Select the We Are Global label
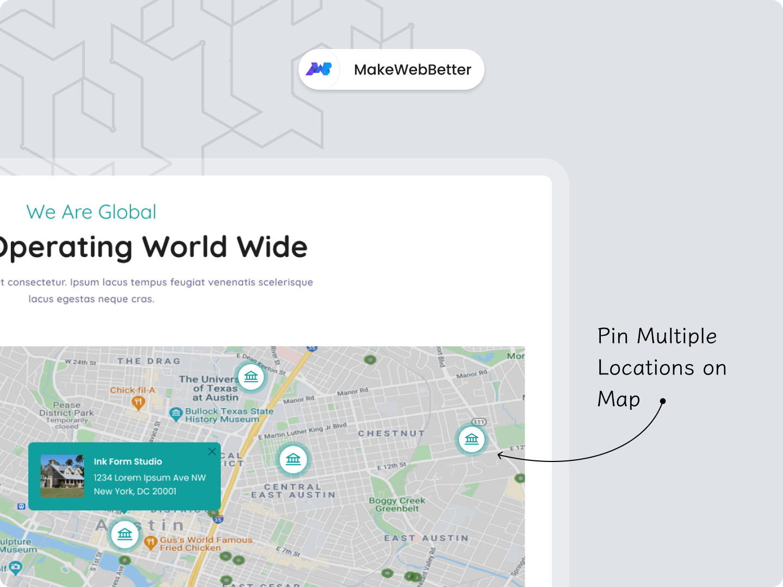The height and width of the screenshot is (587, 783). pyautogui.click(x=91, y=212)
